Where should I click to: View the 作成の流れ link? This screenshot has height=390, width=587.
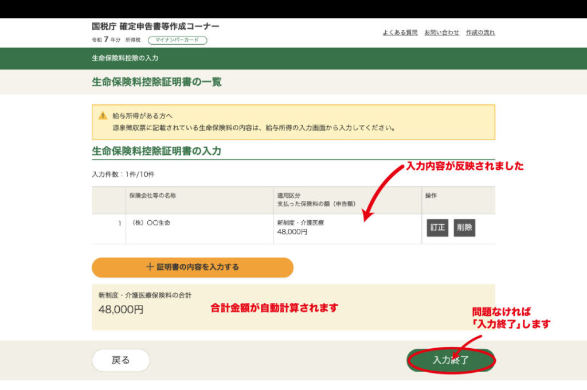coord(480,33)
